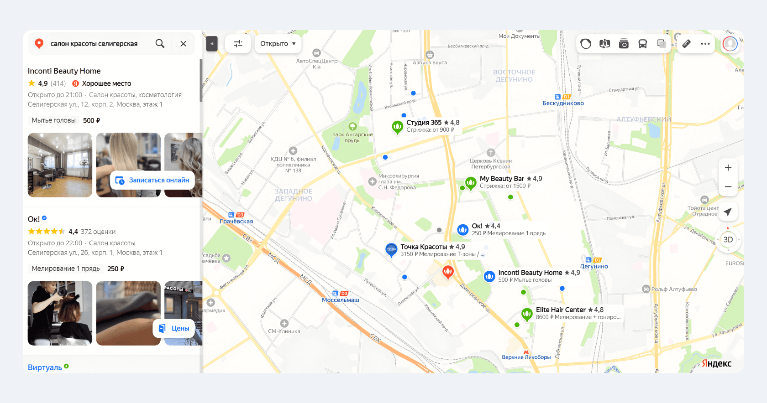Open the Цены price list button
Viewport: 767px width, 403px height.
(174, 328)
